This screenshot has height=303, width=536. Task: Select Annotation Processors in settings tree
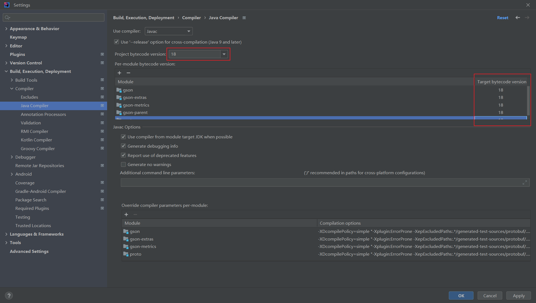point(43,114)
